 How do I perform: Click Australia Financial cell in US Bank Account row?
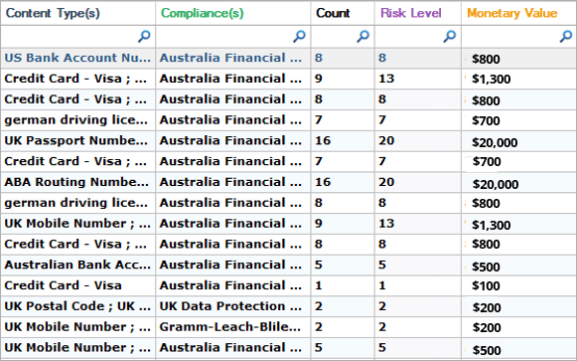pyautogui.click(x=233, y=58)
